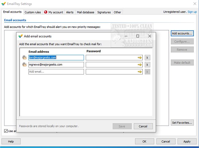Click Sign up link
This screenshot has width=199, height=148.
click(x=192, y=12)
